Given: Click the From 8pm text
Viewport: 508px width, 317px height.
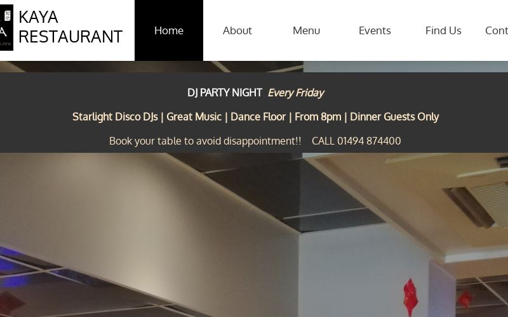Looking at the screenshot, I should tap(318, 117).
